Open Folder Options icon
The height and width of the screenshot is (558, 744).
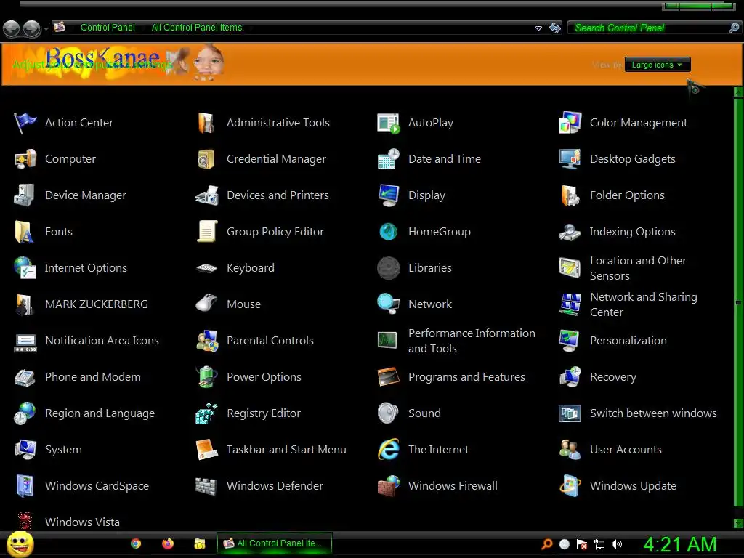click(x=570, y=195)
